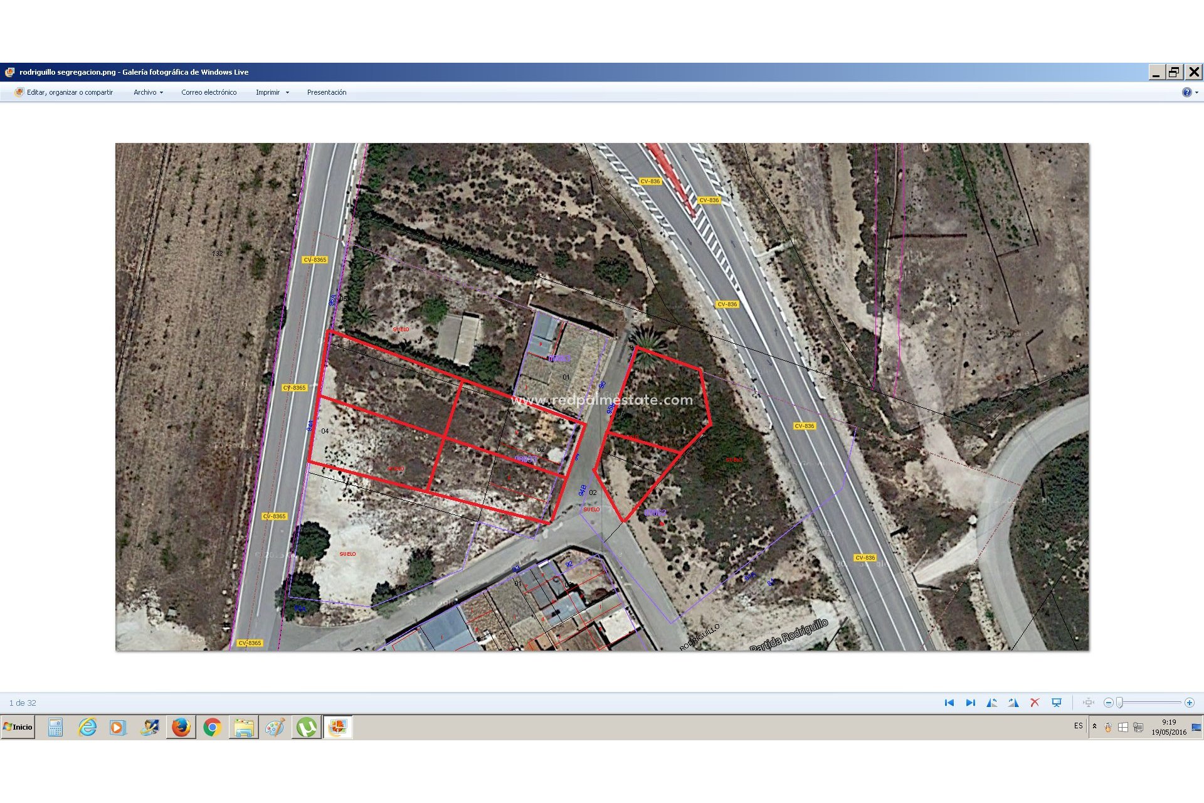
Task: Click the fit-to-window view icon
Action: (1088, 703)
